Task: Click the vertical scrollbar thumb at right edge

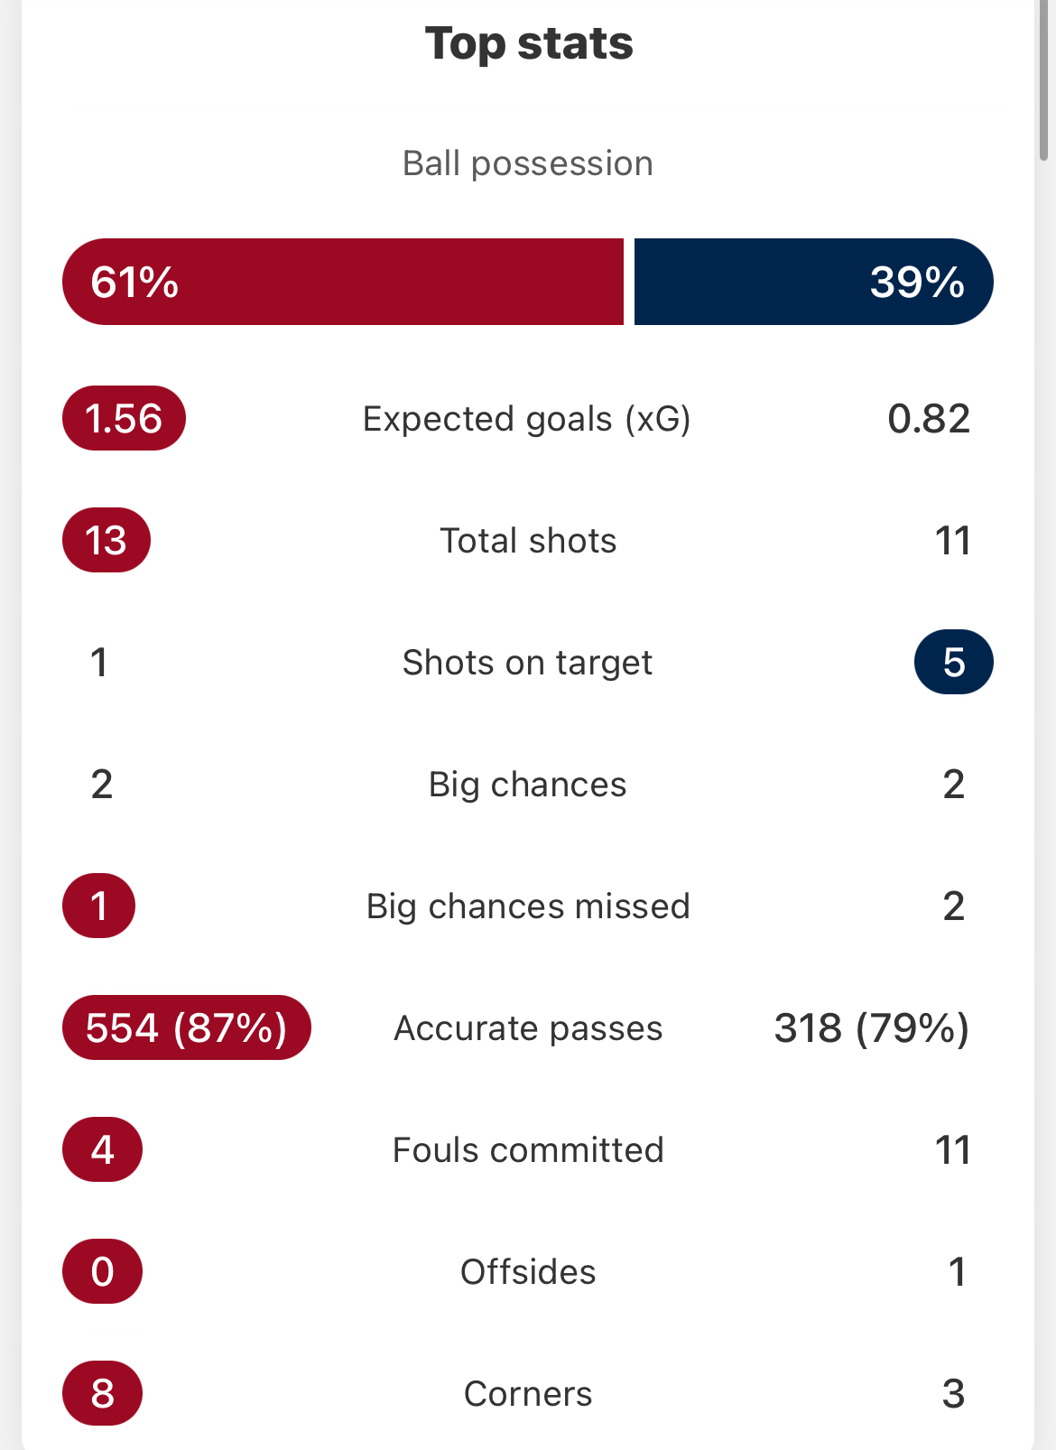Action: pos(1043,81)
